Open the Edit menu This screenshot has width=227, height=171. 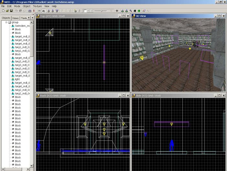pos(9,6)
